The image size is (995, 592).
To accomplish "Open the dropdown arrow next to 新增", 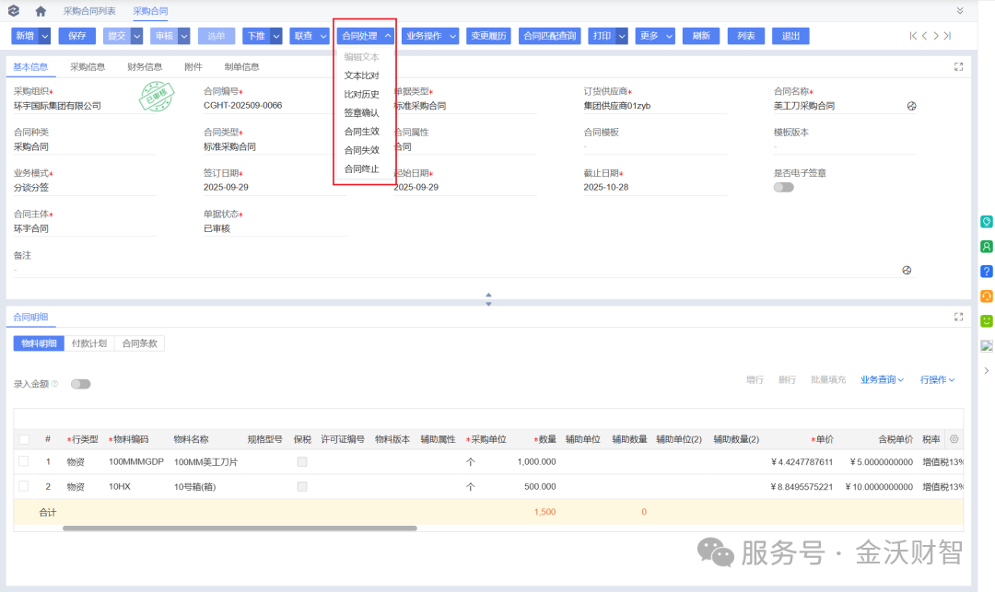I will click(44, 36).
